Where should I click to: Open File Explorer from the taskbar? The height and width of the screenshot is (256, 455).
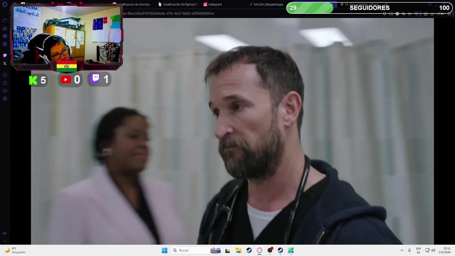(x=239, y=250)
